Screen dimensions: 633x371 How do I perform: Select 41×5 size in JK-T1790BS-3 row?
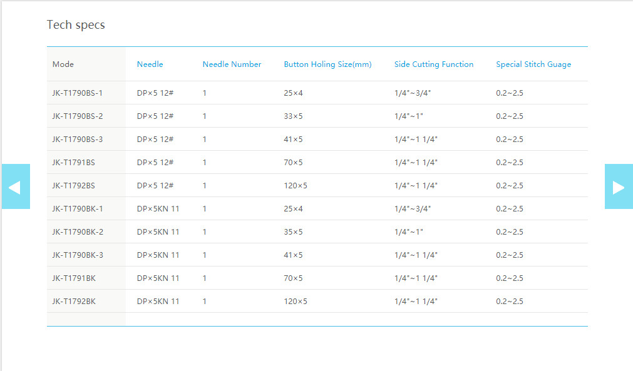[x=293, y=140]
